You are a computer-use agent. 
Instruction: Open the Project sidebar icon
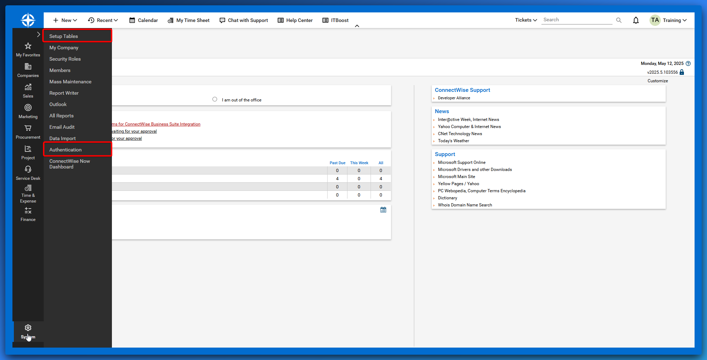(28, 149)
